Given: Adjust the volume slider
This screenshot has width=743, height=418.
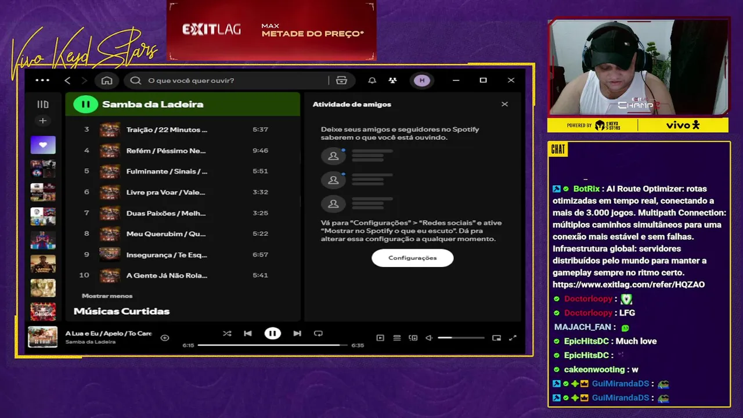Looking at the screenshot, I should click(461, 338).
